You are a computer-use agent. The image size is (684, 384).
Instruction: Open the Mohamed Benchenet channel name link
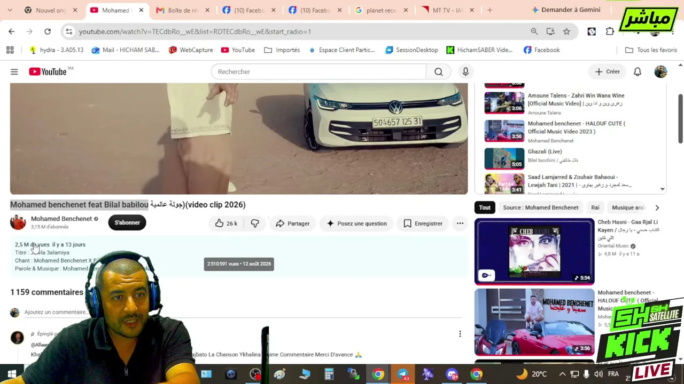(x=61, y=219)
